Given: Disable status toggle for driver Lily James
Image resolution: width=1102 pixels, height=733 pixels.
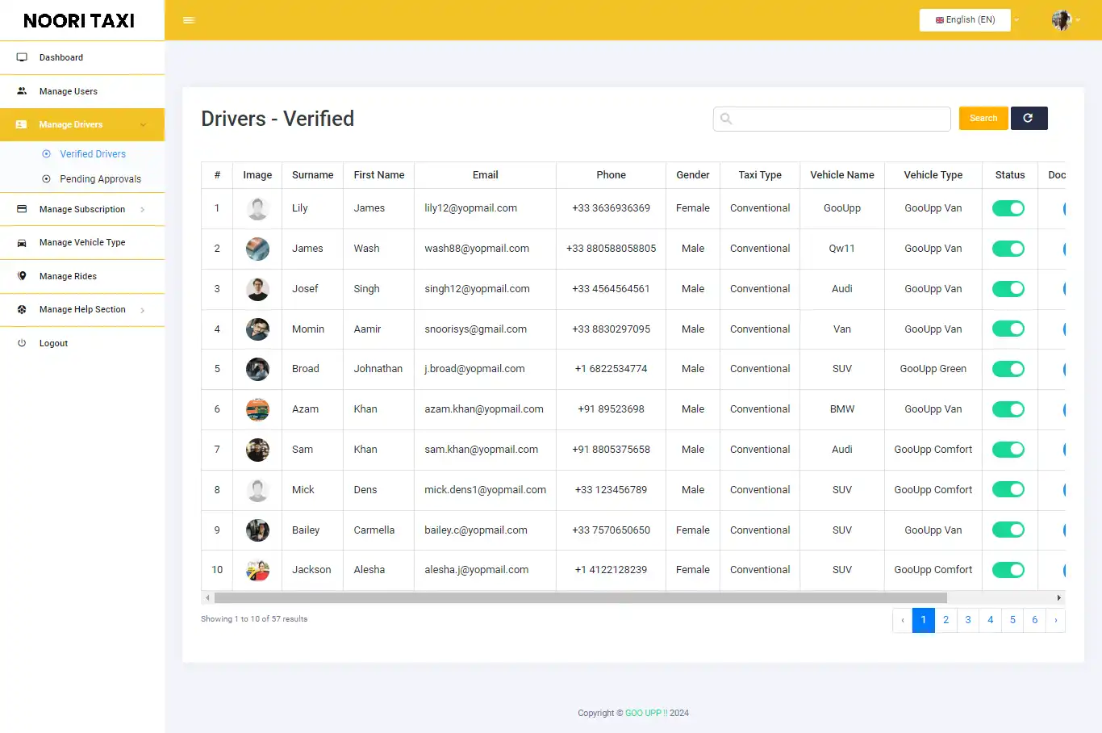Looking at the screenshot, I should (1008, 207).
